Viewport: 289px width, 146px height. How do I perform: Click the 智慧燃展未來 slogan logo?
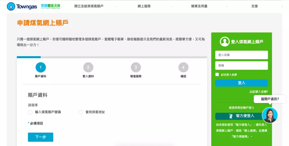[51, 6]
